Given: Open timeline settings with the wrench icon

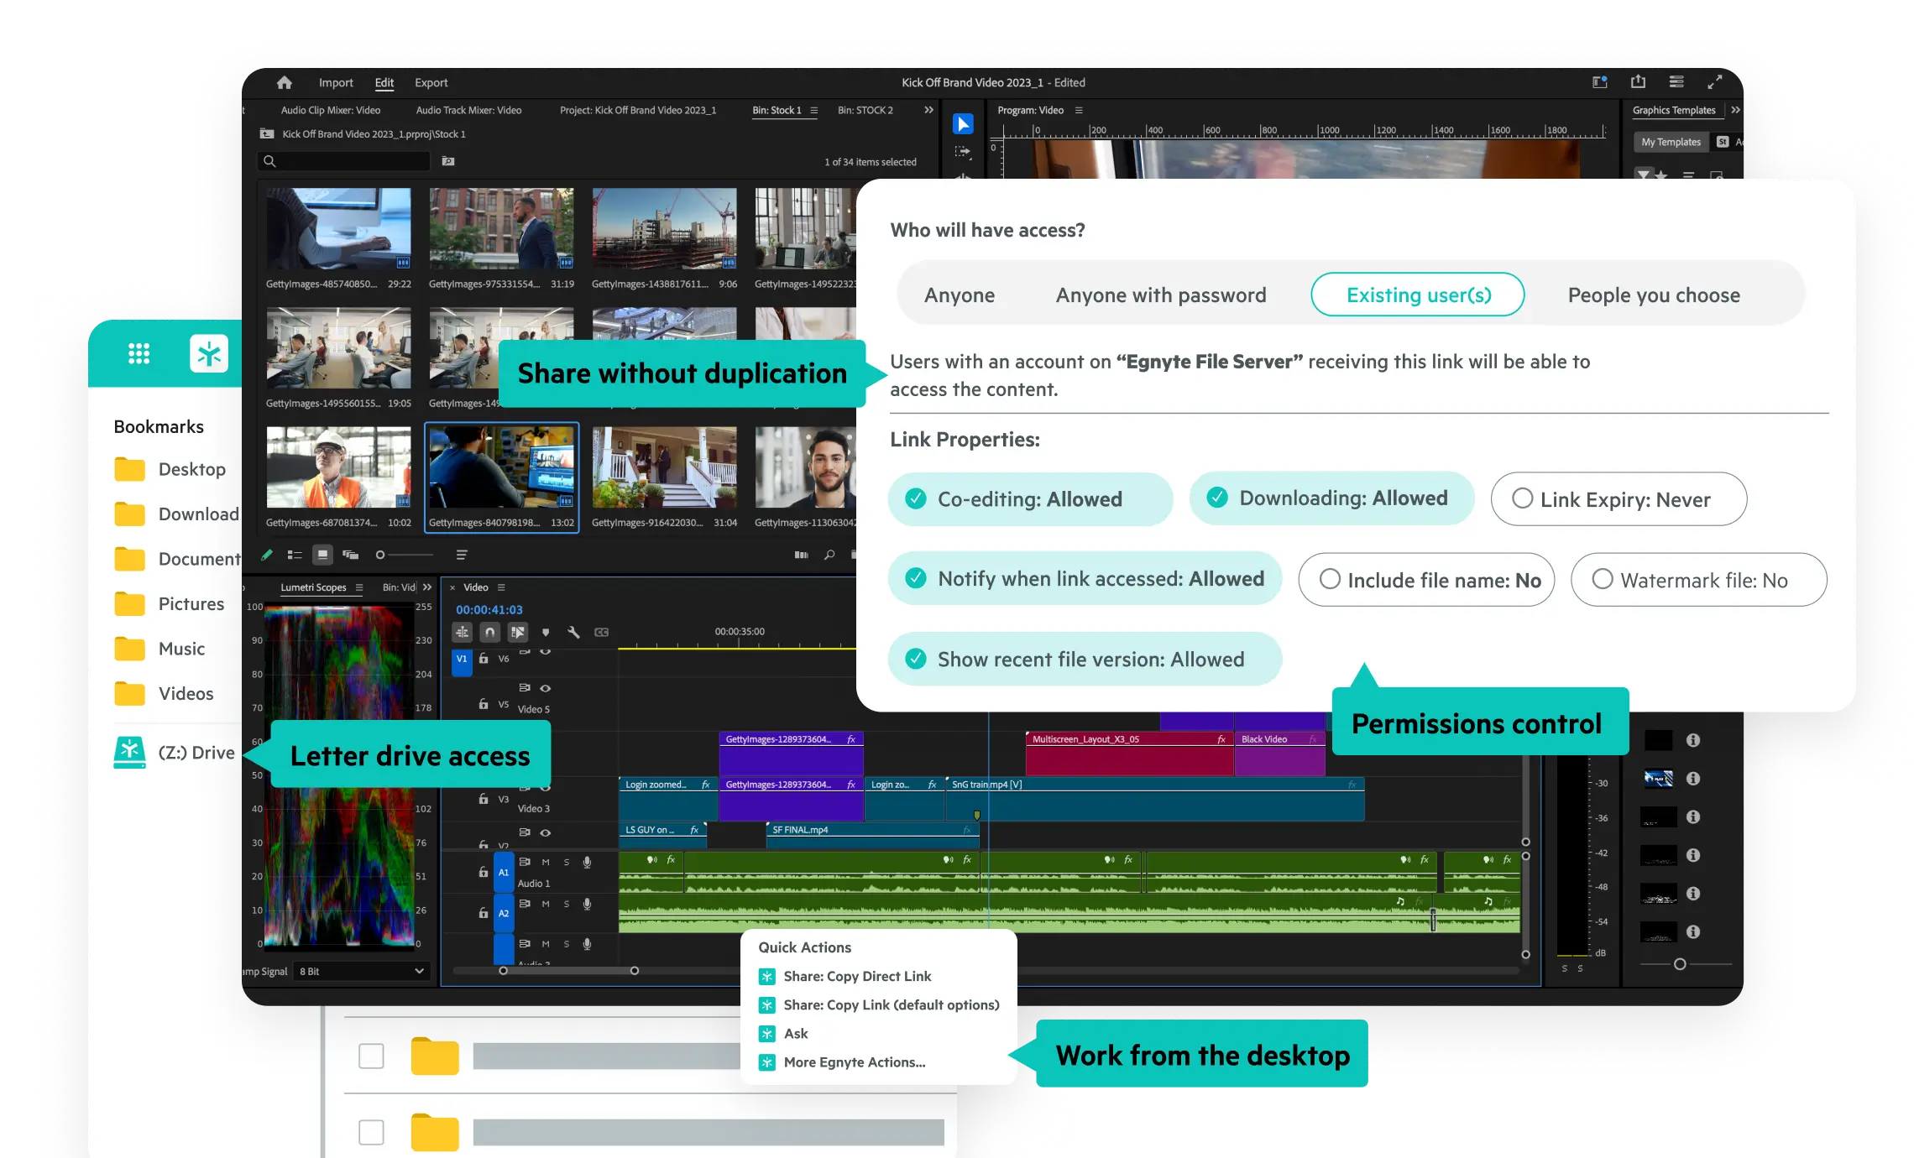Looking at the screenshot, I should (x=573, y=633).
